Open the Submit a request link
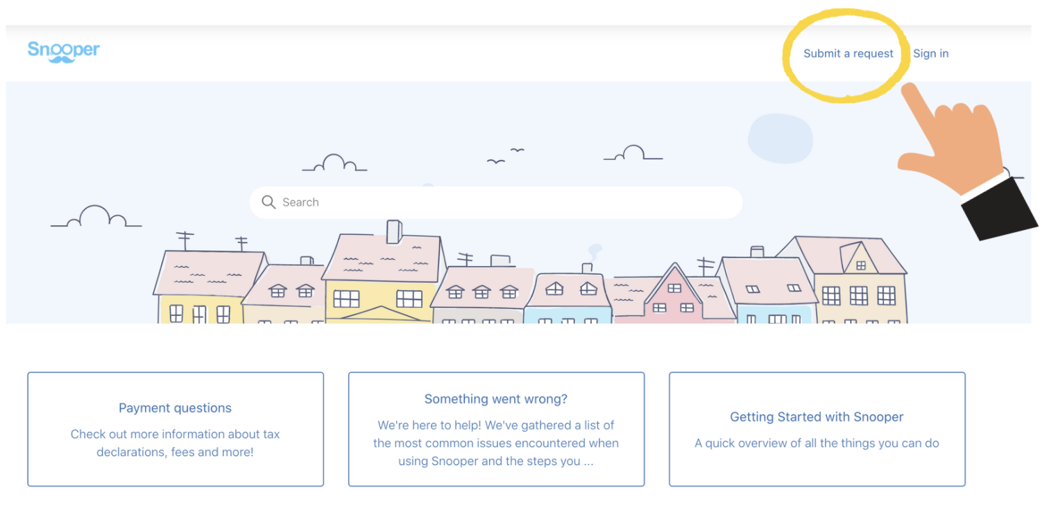This screenshot has width=1049, height=510. 848,53
